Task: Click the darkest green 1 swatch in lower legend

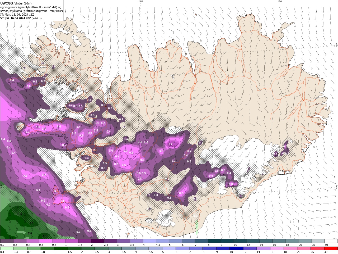Action: coord(61,248)
